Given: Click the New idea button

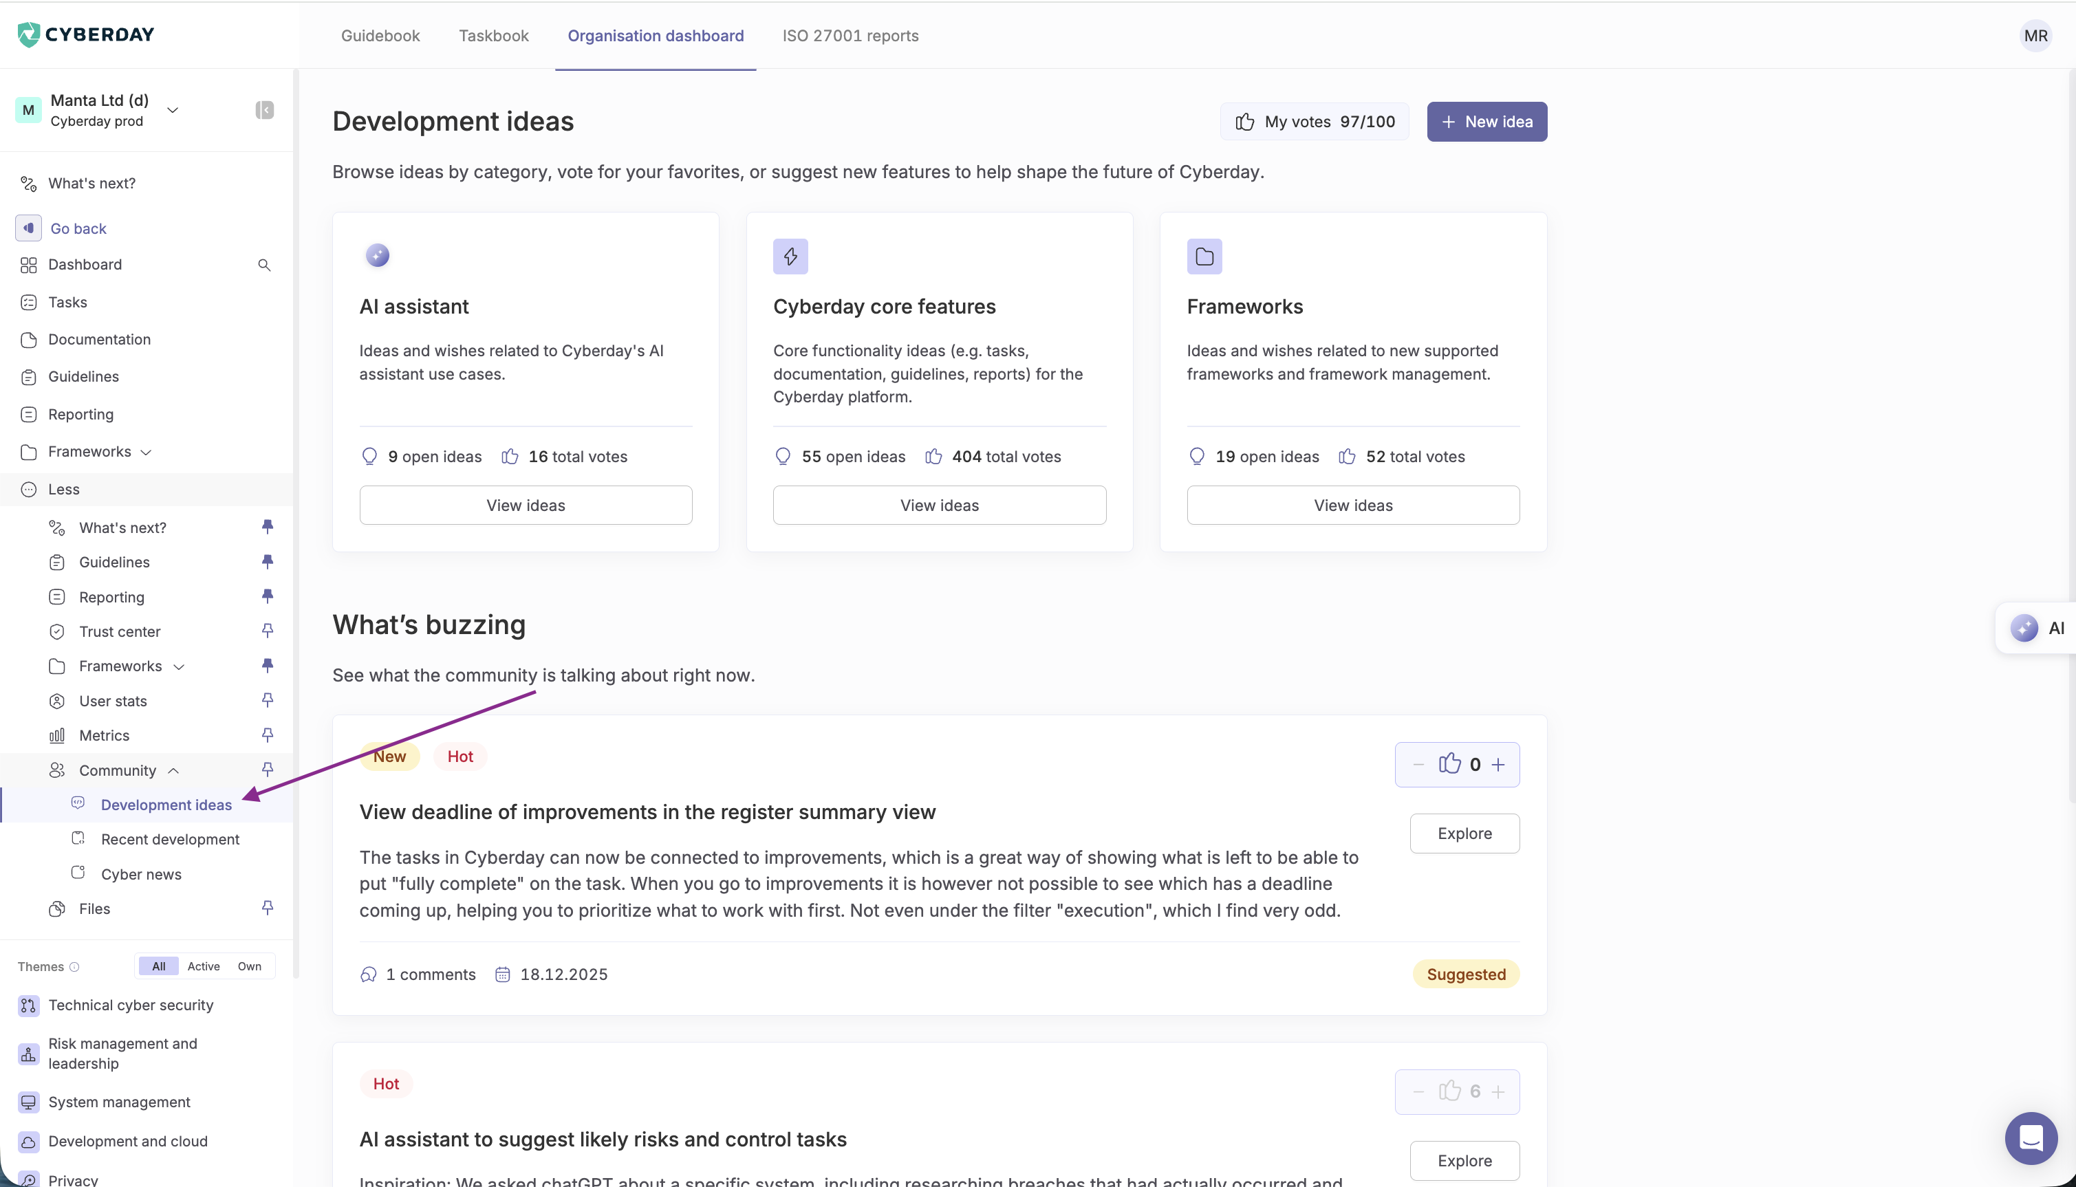Looking at the screenshot, I should coord(1486,122).
